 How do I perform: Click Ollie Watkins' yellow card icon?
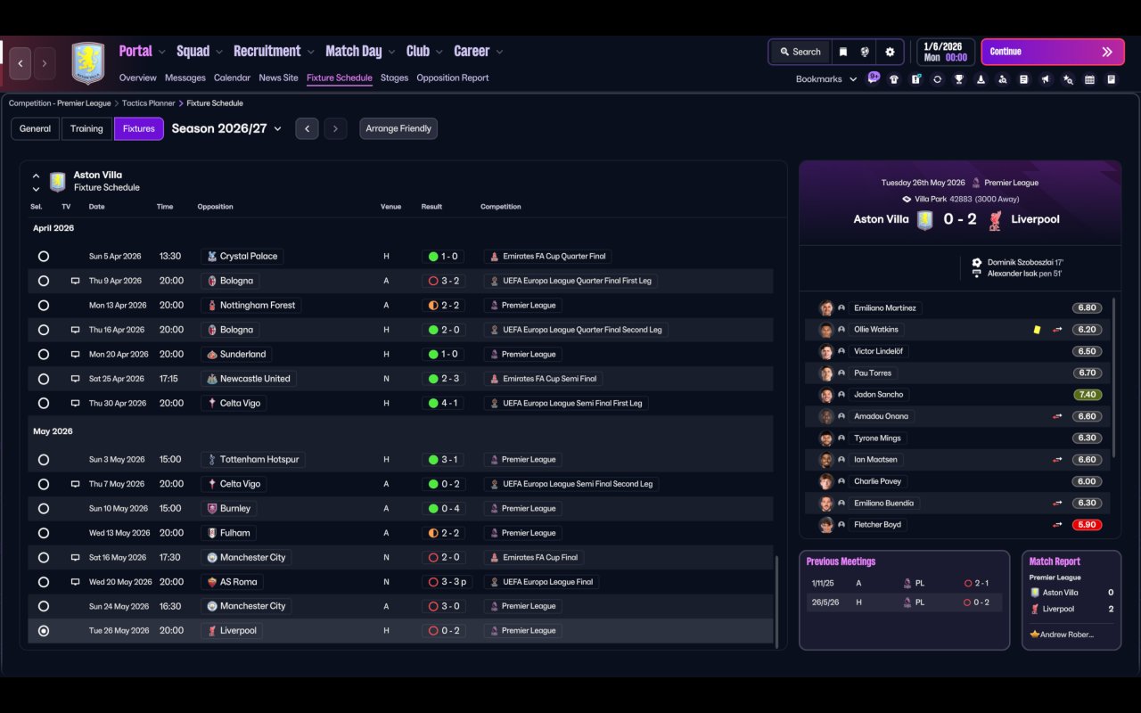click(x=1037, y=330)
